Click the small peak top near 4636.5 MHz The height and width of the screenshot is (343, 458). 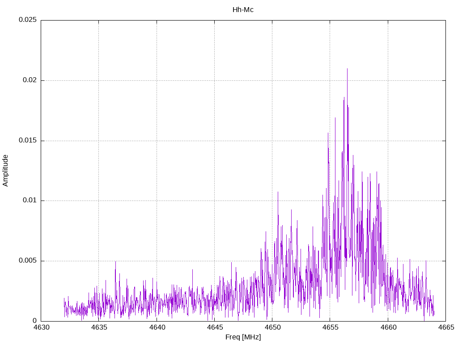tap(115, 262)
